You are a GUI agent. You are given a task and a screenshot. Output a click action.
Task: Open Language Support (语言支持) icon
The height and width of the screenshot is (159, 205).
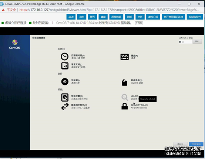tap(65, 65)
